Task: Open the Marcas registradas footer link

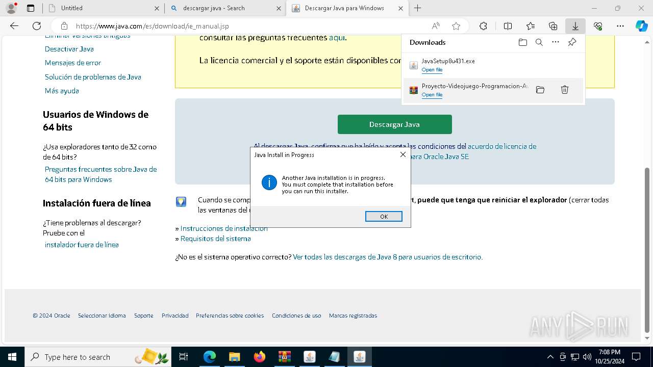Action: 353,316
